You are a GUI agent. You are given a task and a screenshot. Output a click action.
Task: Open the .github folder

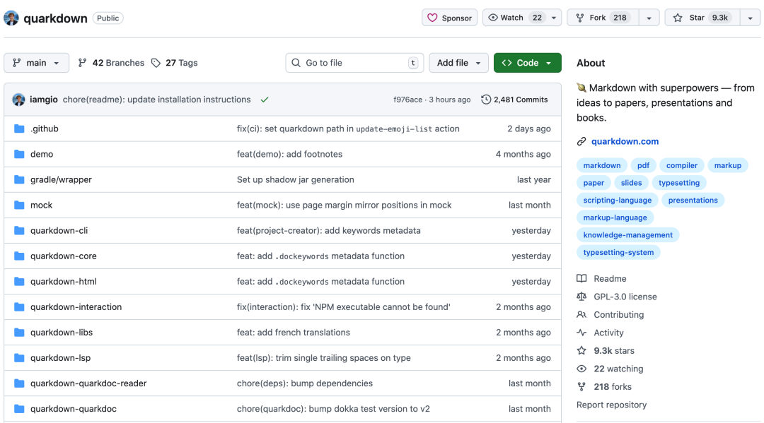45,129
